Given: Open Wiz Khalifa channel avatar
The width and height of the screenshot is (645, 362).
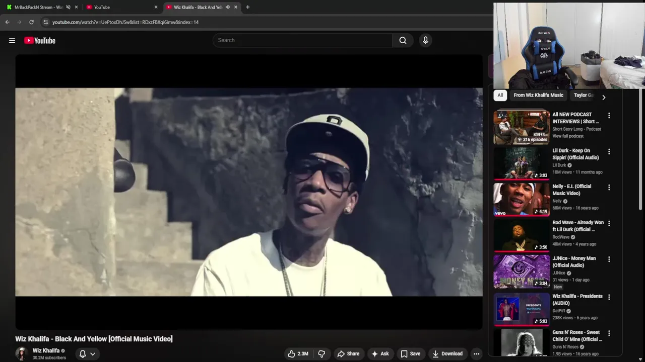Looking at the screenshot, I should [21, 353].
